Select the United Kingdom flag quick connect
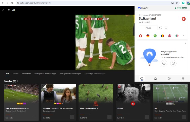 [170, 36]
